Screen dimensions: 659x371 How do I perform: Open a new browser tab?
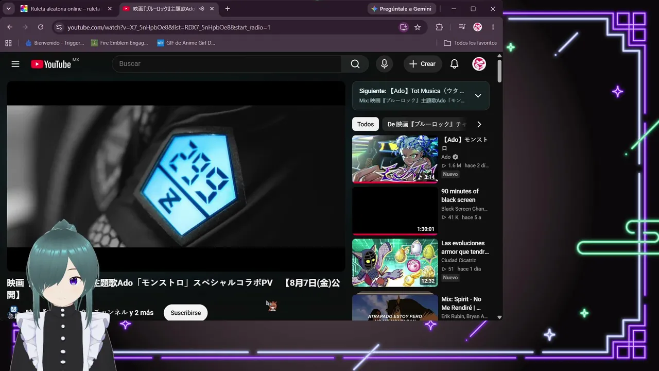click(x=228, y=9)
